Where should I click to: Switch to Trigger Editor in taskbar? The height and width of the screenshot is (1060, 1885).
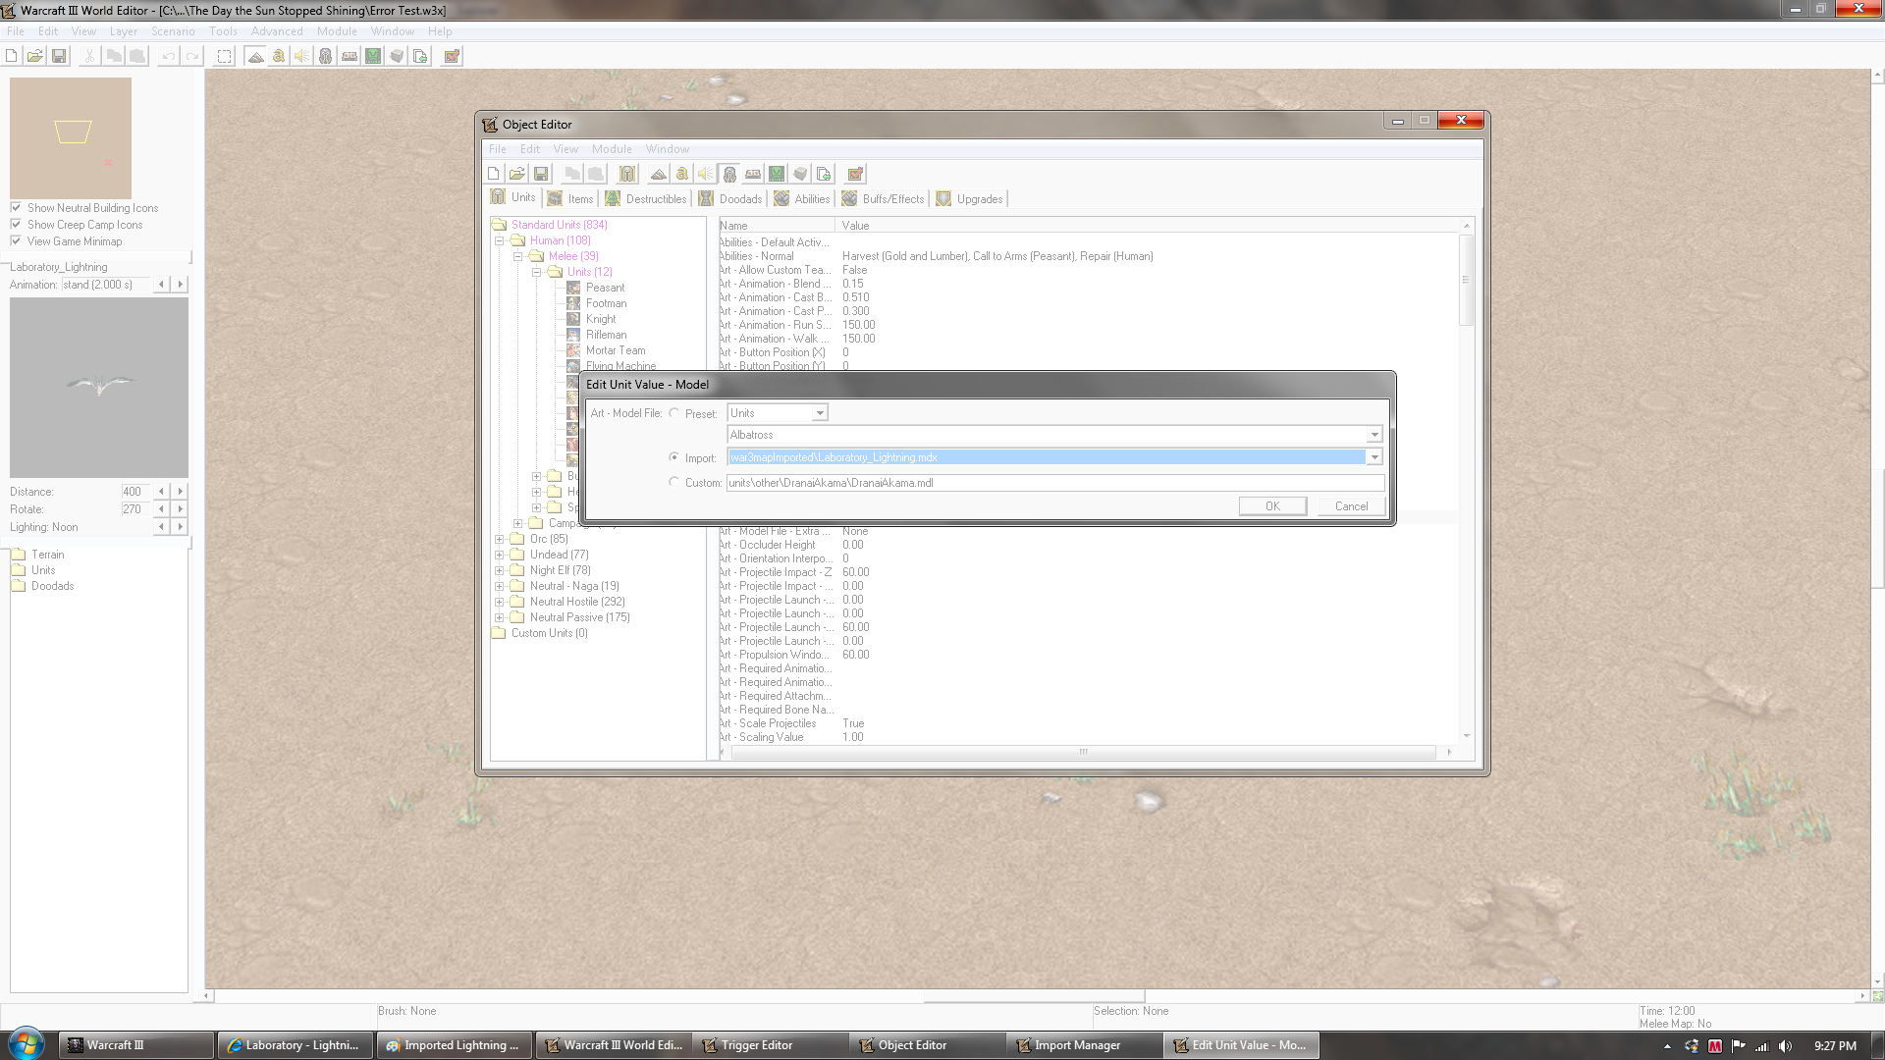(x=770, y=1045)
